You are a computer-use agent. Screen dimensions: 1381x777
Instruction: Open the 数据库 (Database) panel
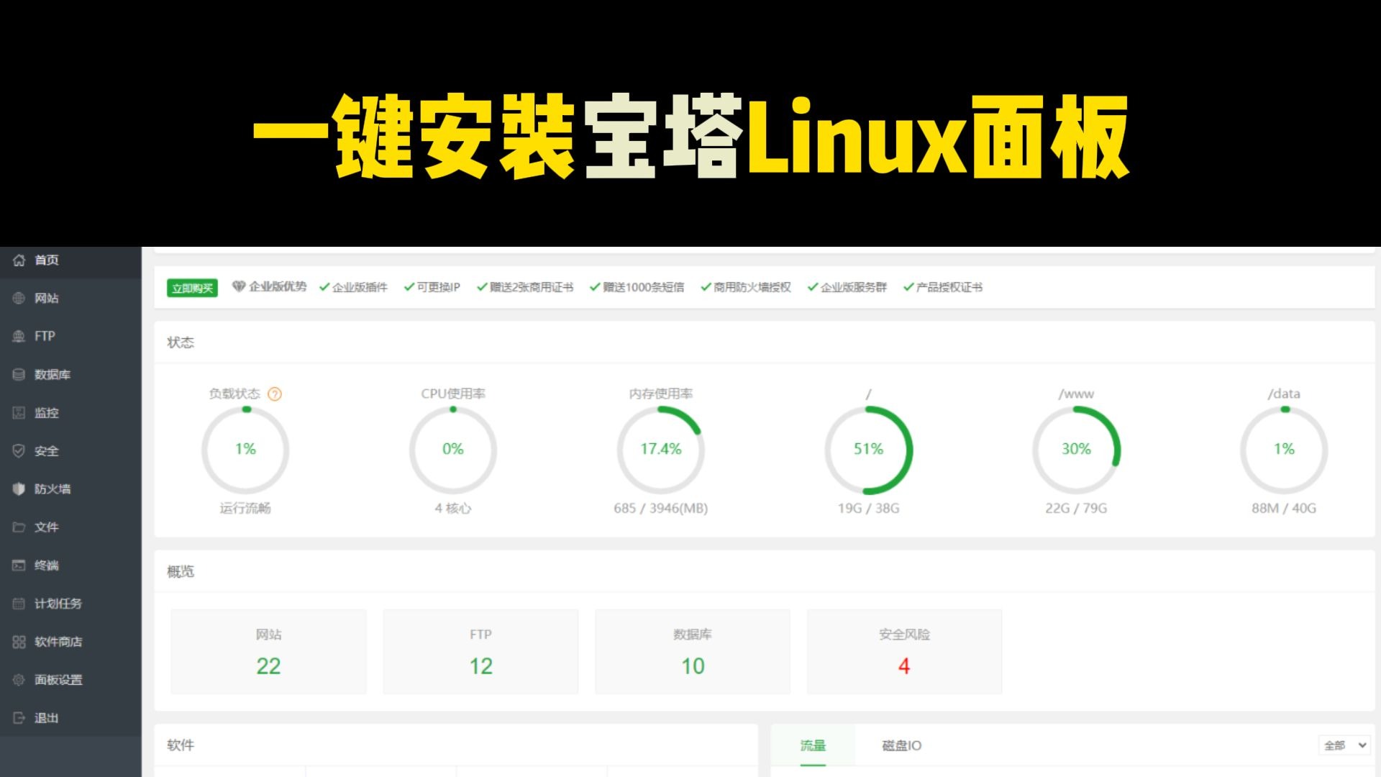click(x=49, y=374)
